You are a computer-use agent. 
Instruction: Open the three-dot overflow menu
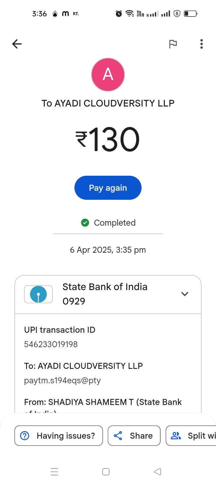[x=202, y=44]
